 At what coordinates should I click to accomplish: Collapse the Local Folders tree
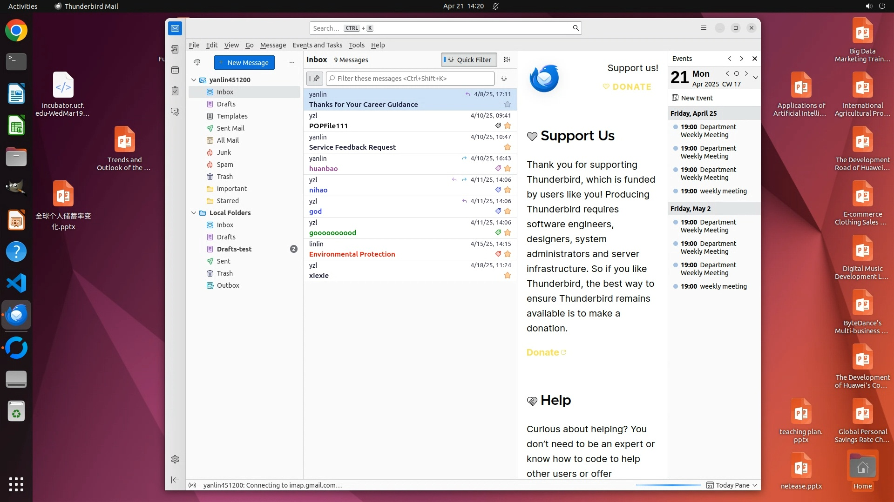tap(194, 213)
